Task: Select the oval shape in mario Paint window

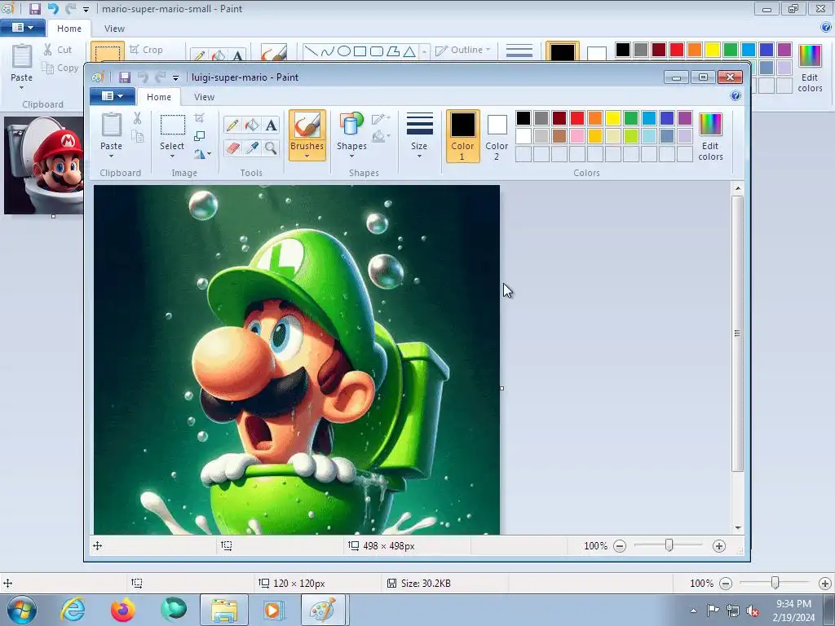Action: click(x=344, y=51)
